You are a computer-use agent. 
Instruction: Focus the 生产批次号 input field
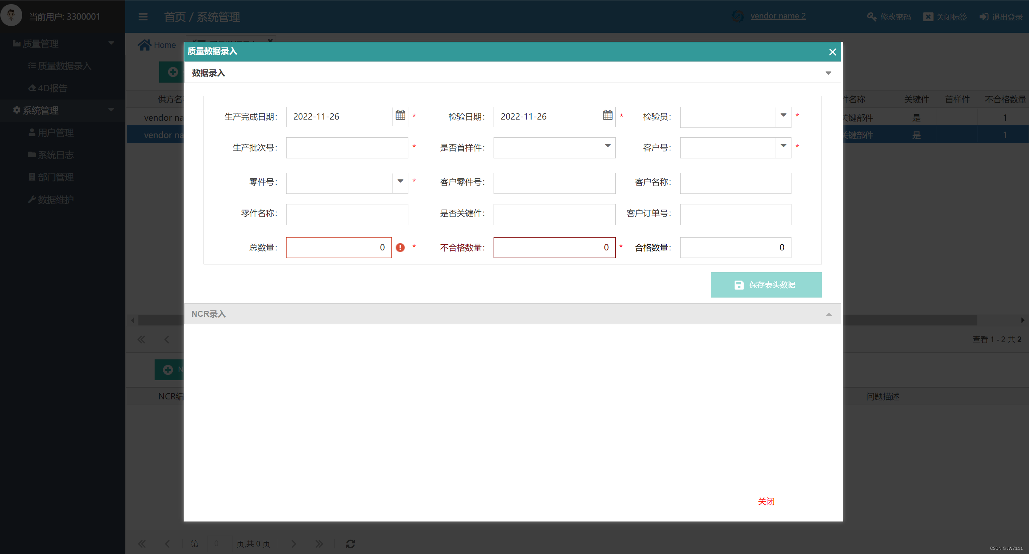click(x=347, y=148)
